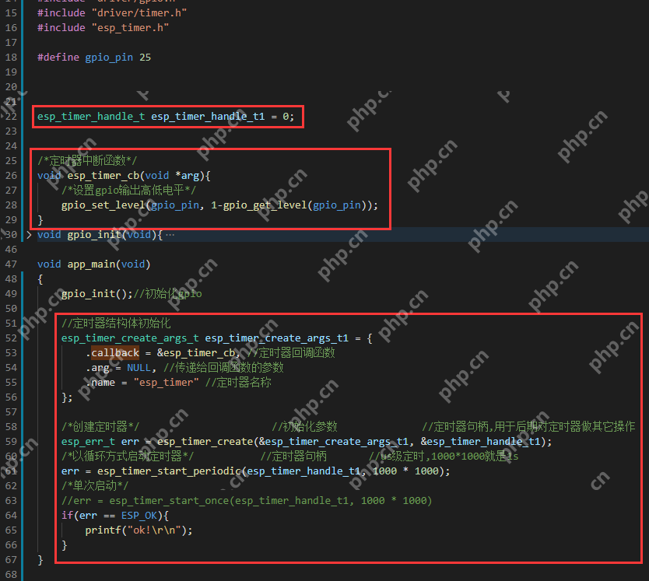Click line number 47 in the gutter
This screenshot has width=649, height=581.
11,264
